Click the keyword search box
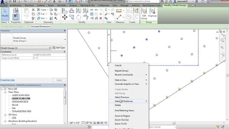 pos(144,1)
